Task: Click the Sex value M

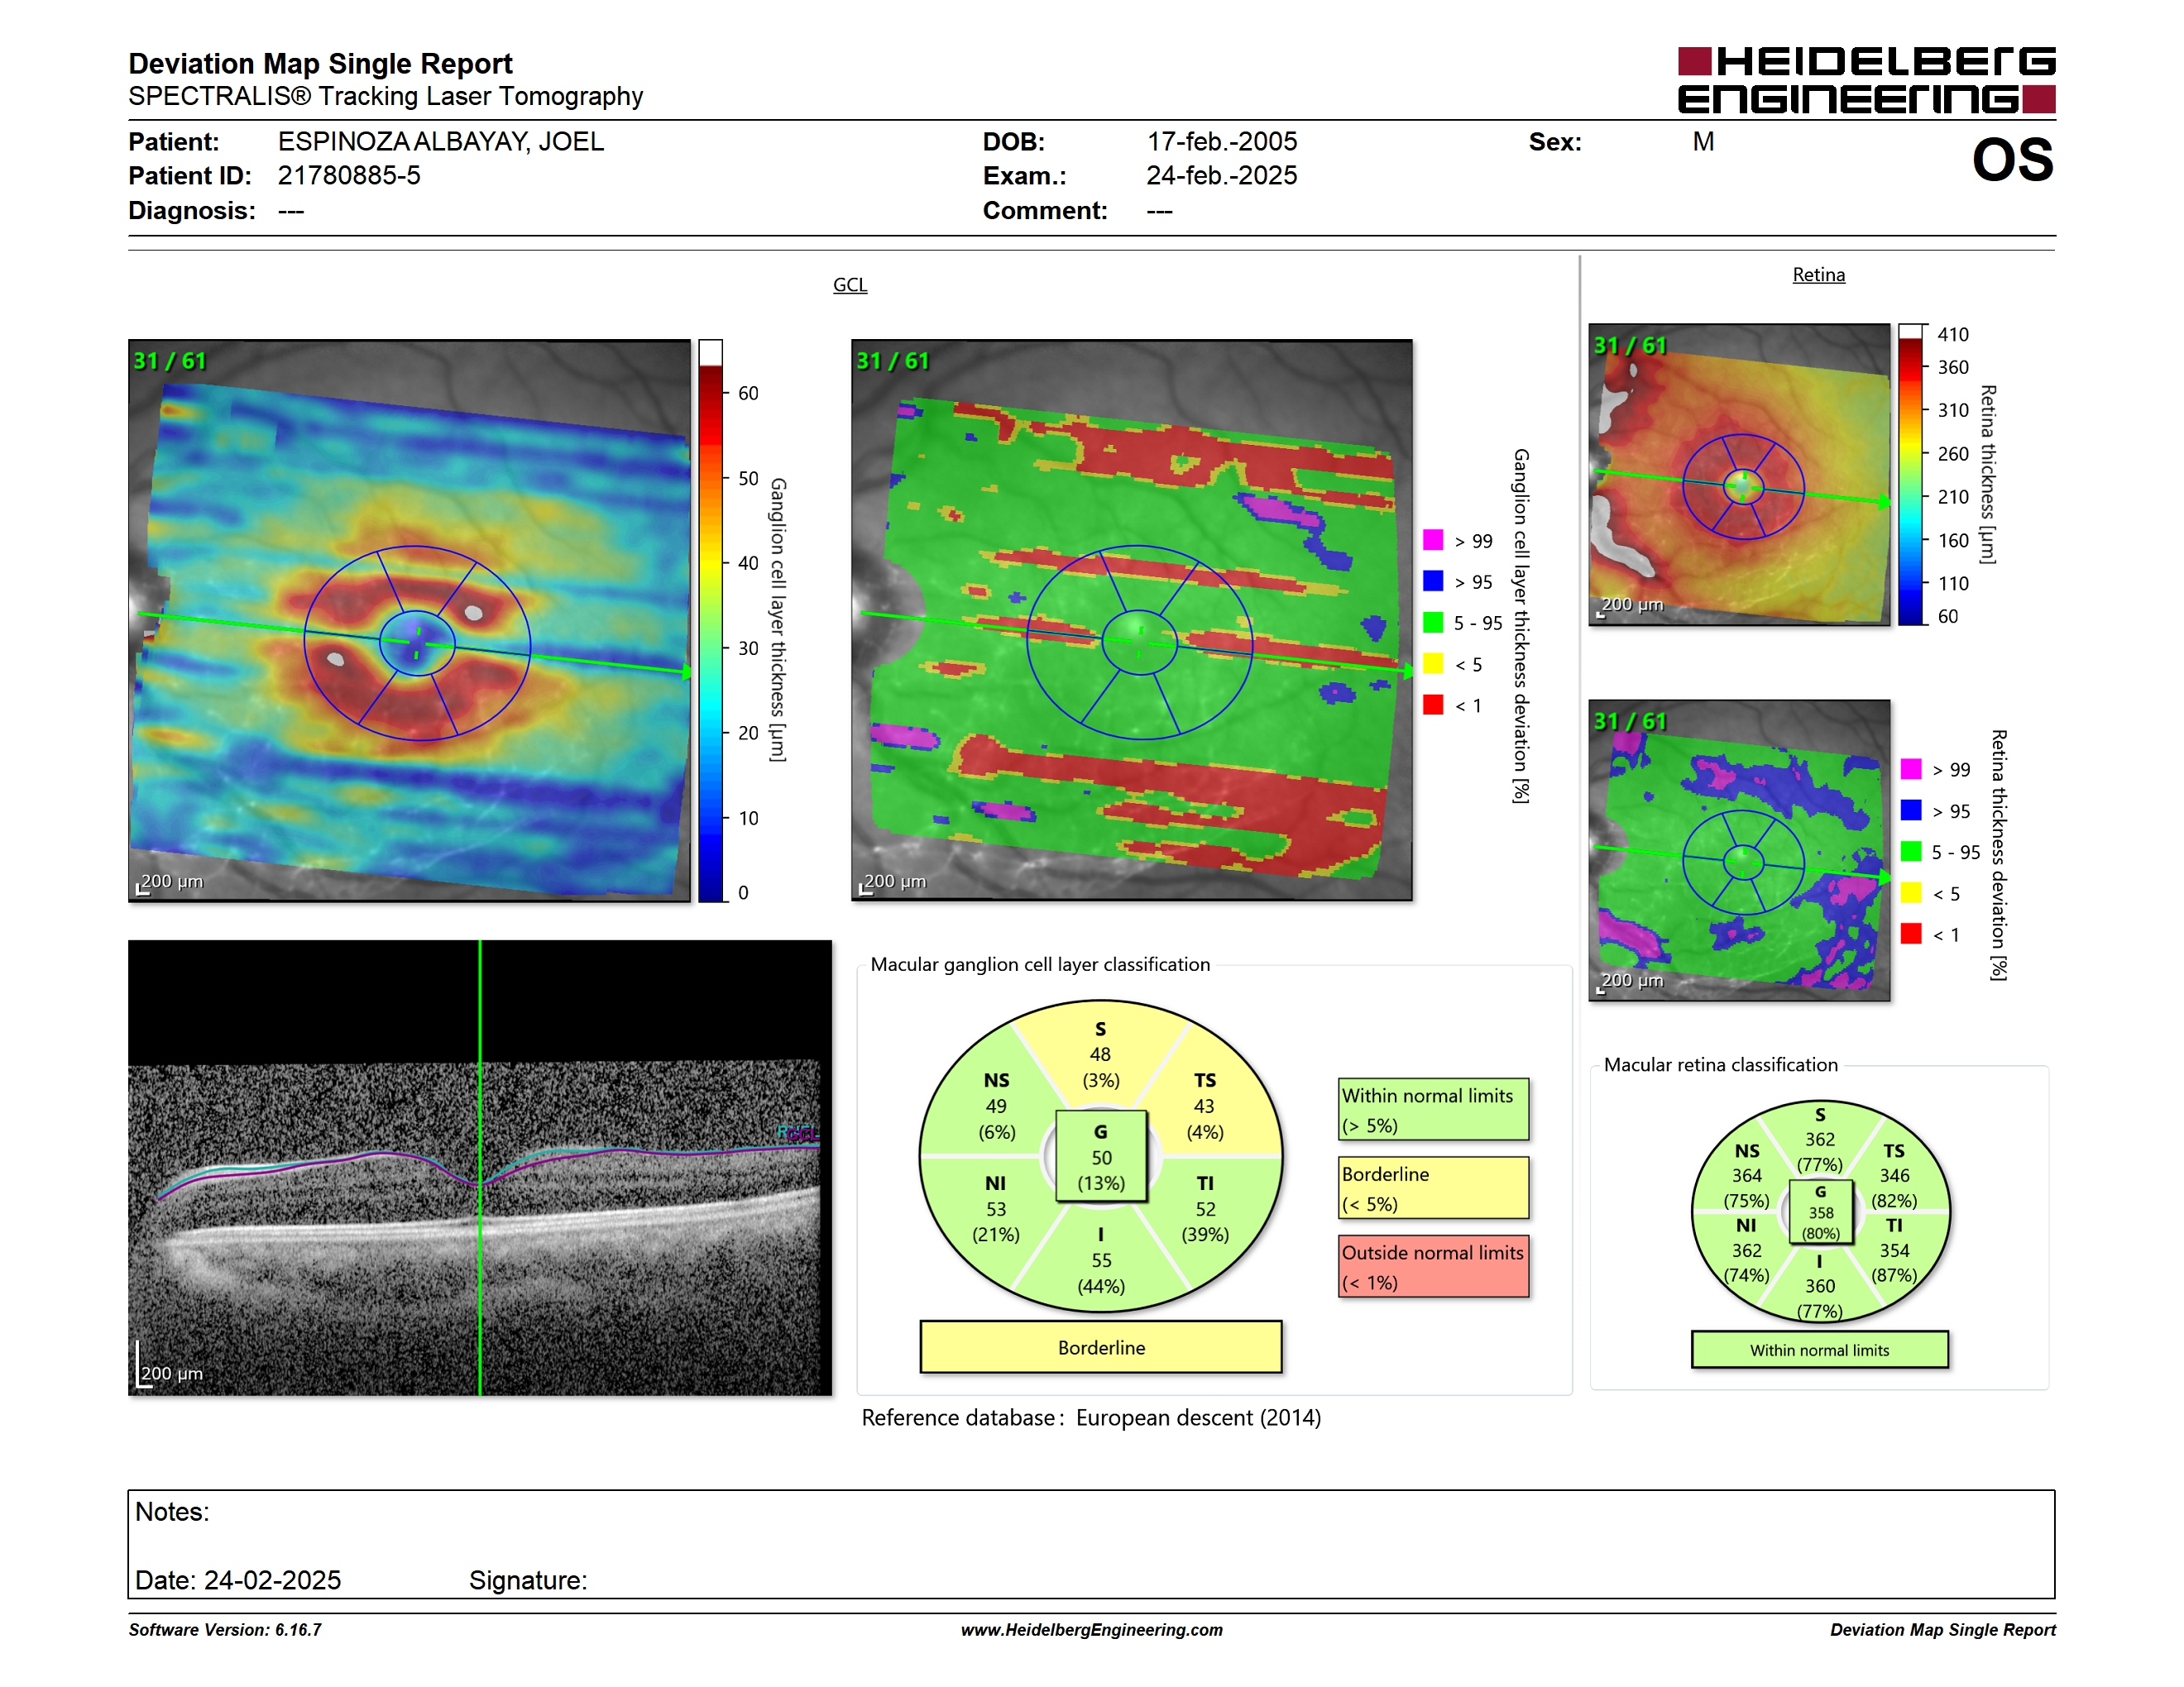Action: tap(1703, 141)
